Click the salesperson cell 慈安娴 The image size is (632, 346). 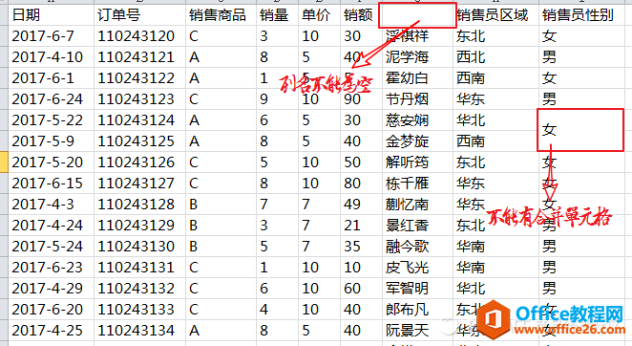pos(417,120)
